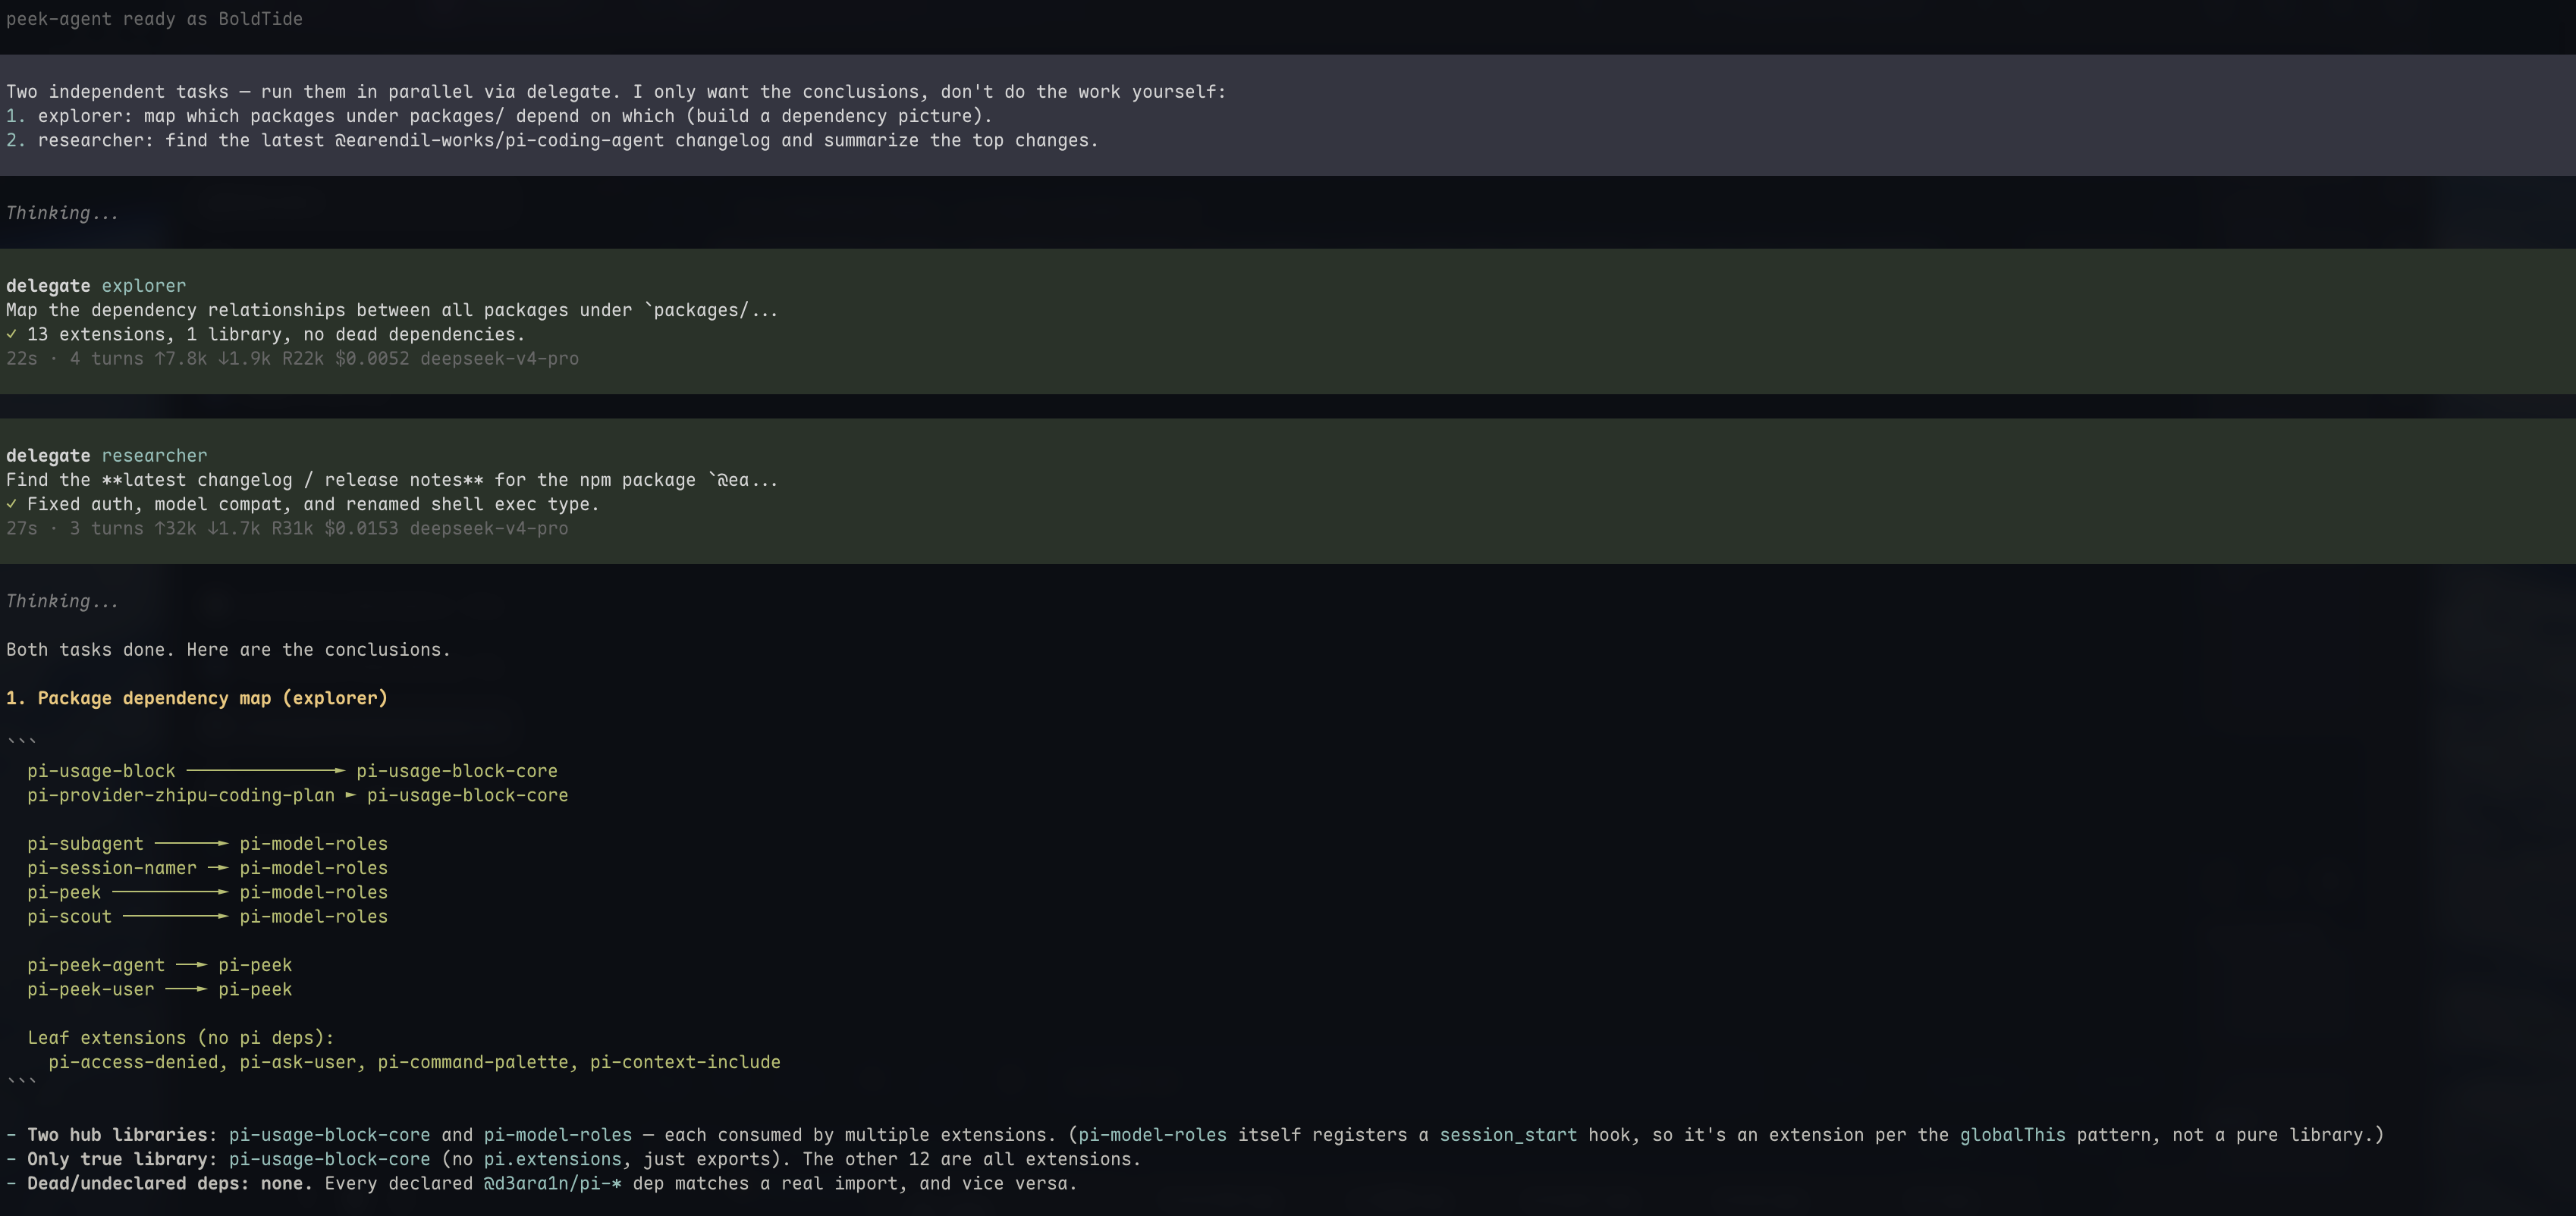
Task: Click 'pi-scout' in the dependency diagram
Action: (x=69, y=917)
